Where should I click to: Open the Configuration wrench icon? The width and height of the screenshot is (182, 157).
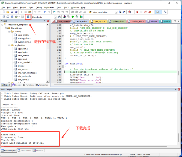pos(165,12)
